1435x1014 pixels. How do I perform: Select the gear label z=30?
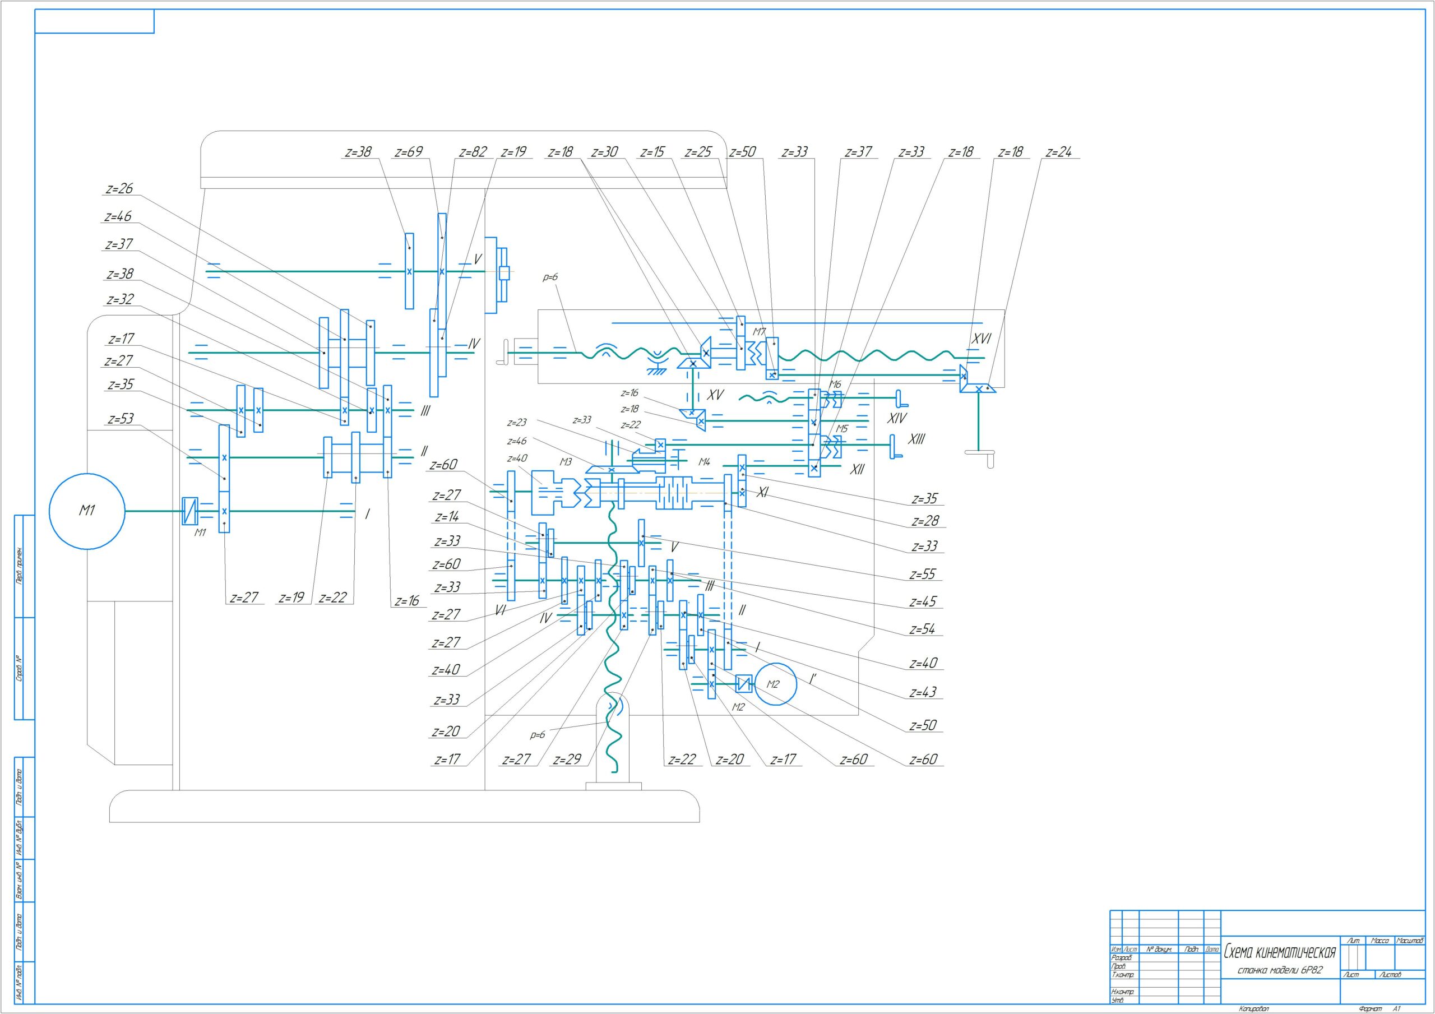click(605, 152)
